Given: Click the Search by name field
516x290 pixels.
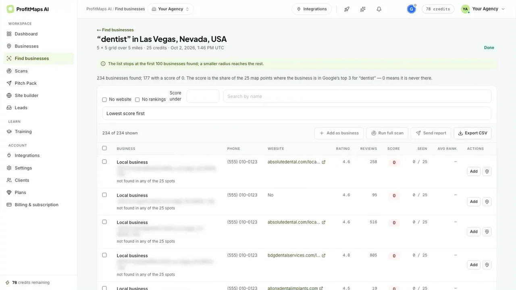Looking at the screenshot, I should click(x=357, y=96).
